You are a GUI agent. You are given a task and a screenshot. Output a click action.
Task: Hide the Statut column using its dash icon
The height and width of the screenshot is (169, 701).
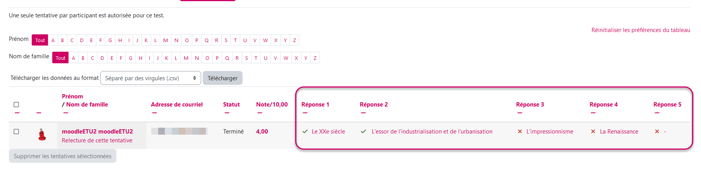coord(227,113)
